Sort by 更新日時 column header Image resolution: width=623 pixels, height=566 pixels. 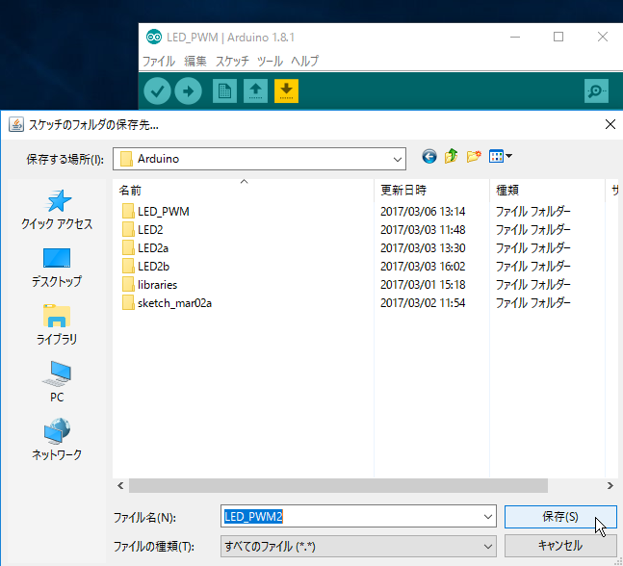pyautogui.click(x=431, y=191)
